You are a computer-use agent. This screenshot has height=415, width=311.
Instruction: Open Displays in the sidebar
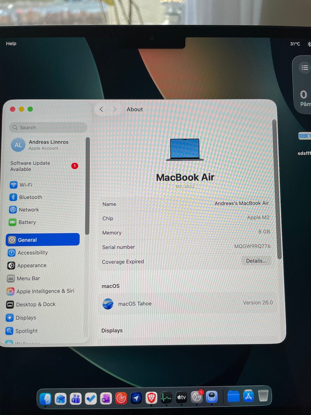21,318
